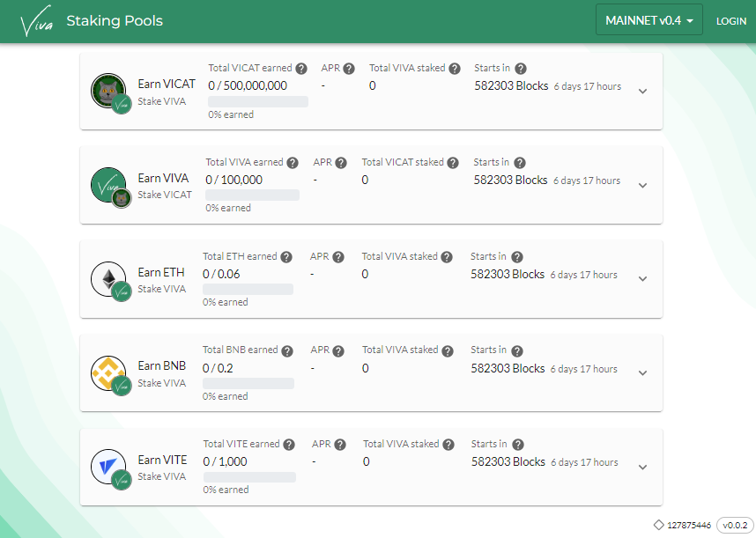Open help tooltip for Total VICAT earned
756x538 pixels.
coord(301,68)
